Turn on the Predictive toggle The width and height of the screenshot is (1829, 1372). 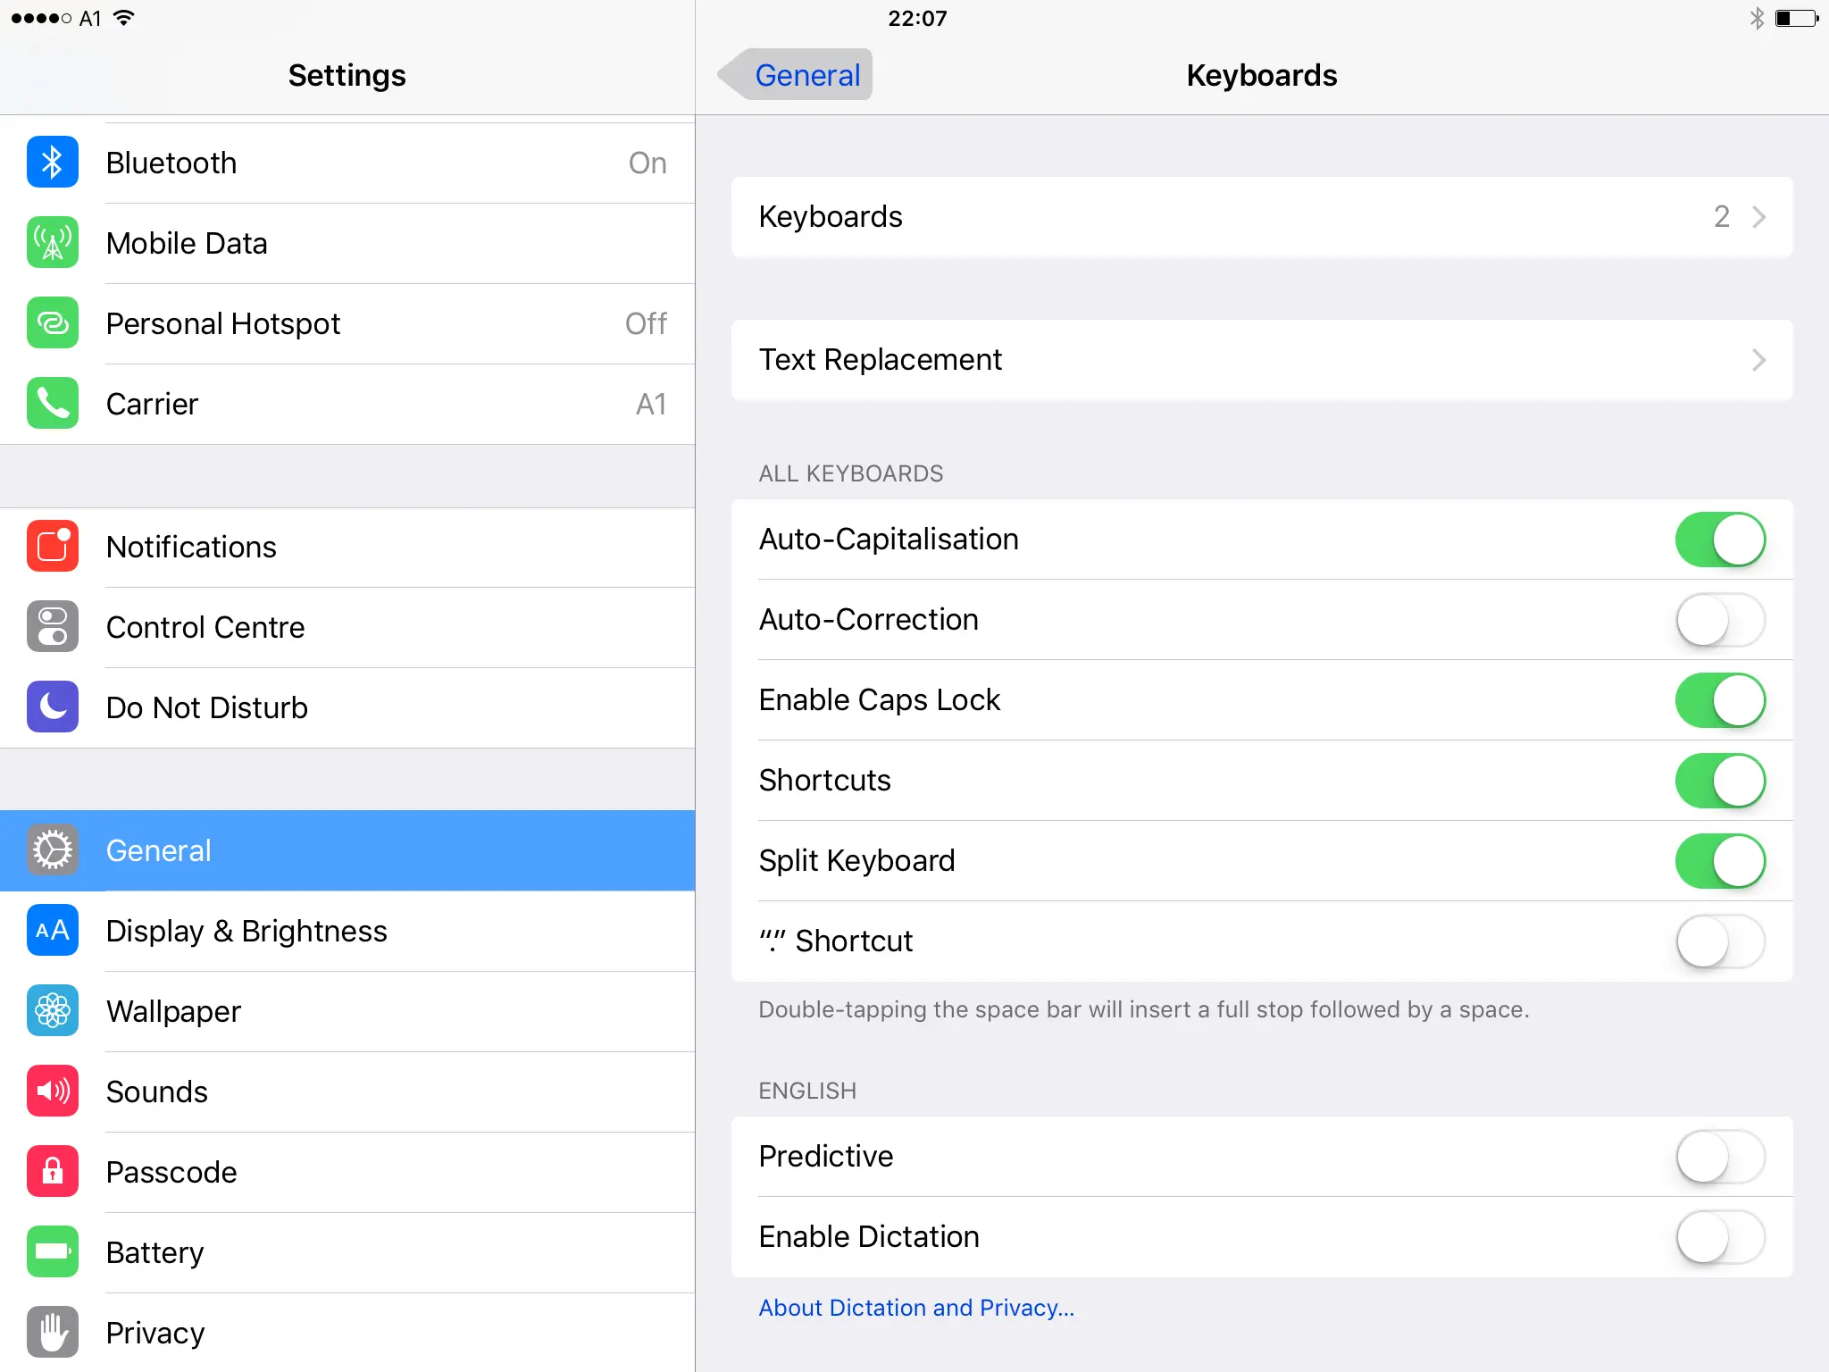tap(1719, 1157)
